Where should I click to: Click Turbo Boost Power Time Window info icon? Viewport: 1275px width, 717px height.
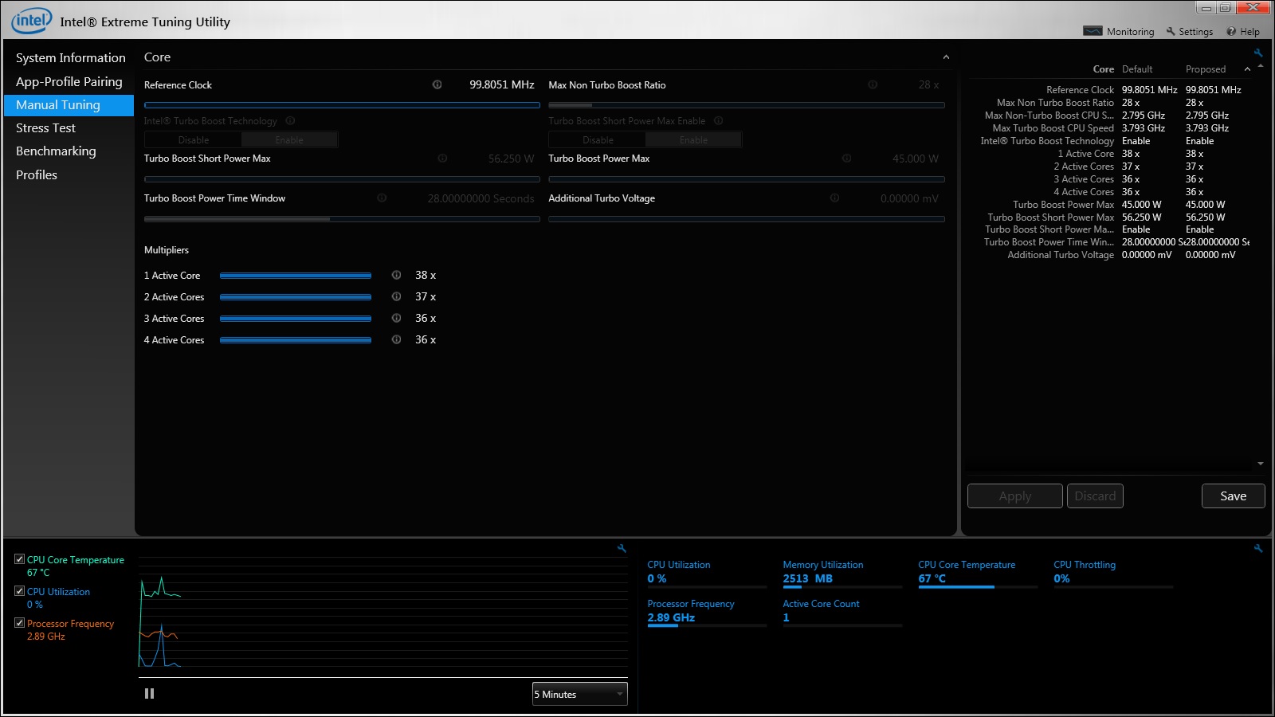382,198
